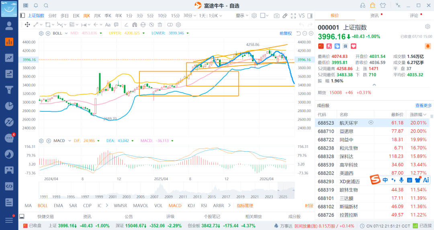Show more indicators with right chevron after ARBR
This screenshot has width=434, height=230.
pyautogui.click(x=229, y=205)
